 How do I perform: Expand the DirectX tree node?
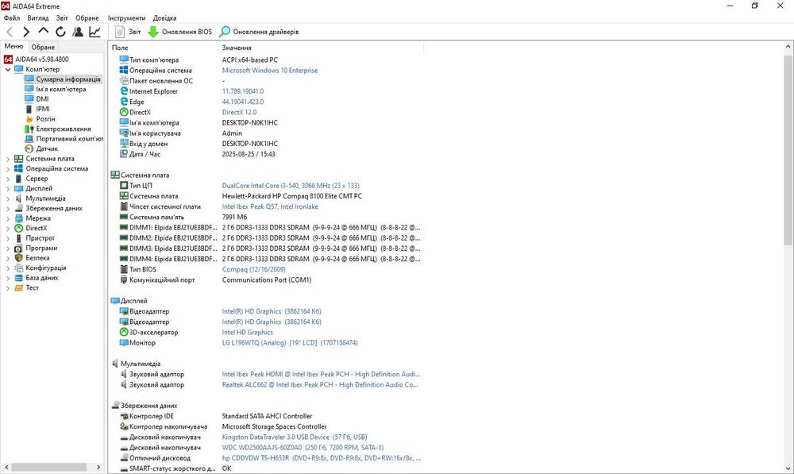(x=8, y=228)
